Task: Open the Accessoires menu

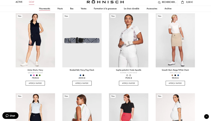Action: [152, 9]
